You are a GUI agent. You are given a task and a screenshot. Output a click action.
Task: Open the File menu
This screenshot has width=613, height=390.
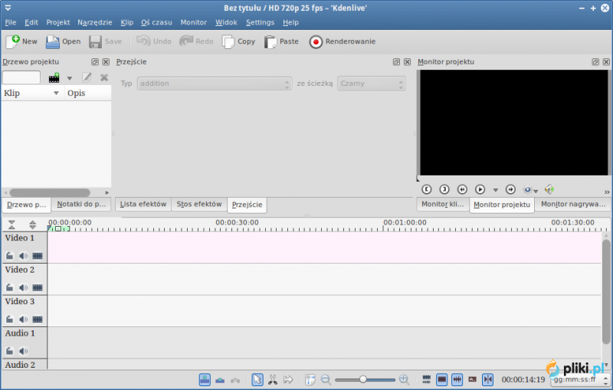(x=11, y=22)
